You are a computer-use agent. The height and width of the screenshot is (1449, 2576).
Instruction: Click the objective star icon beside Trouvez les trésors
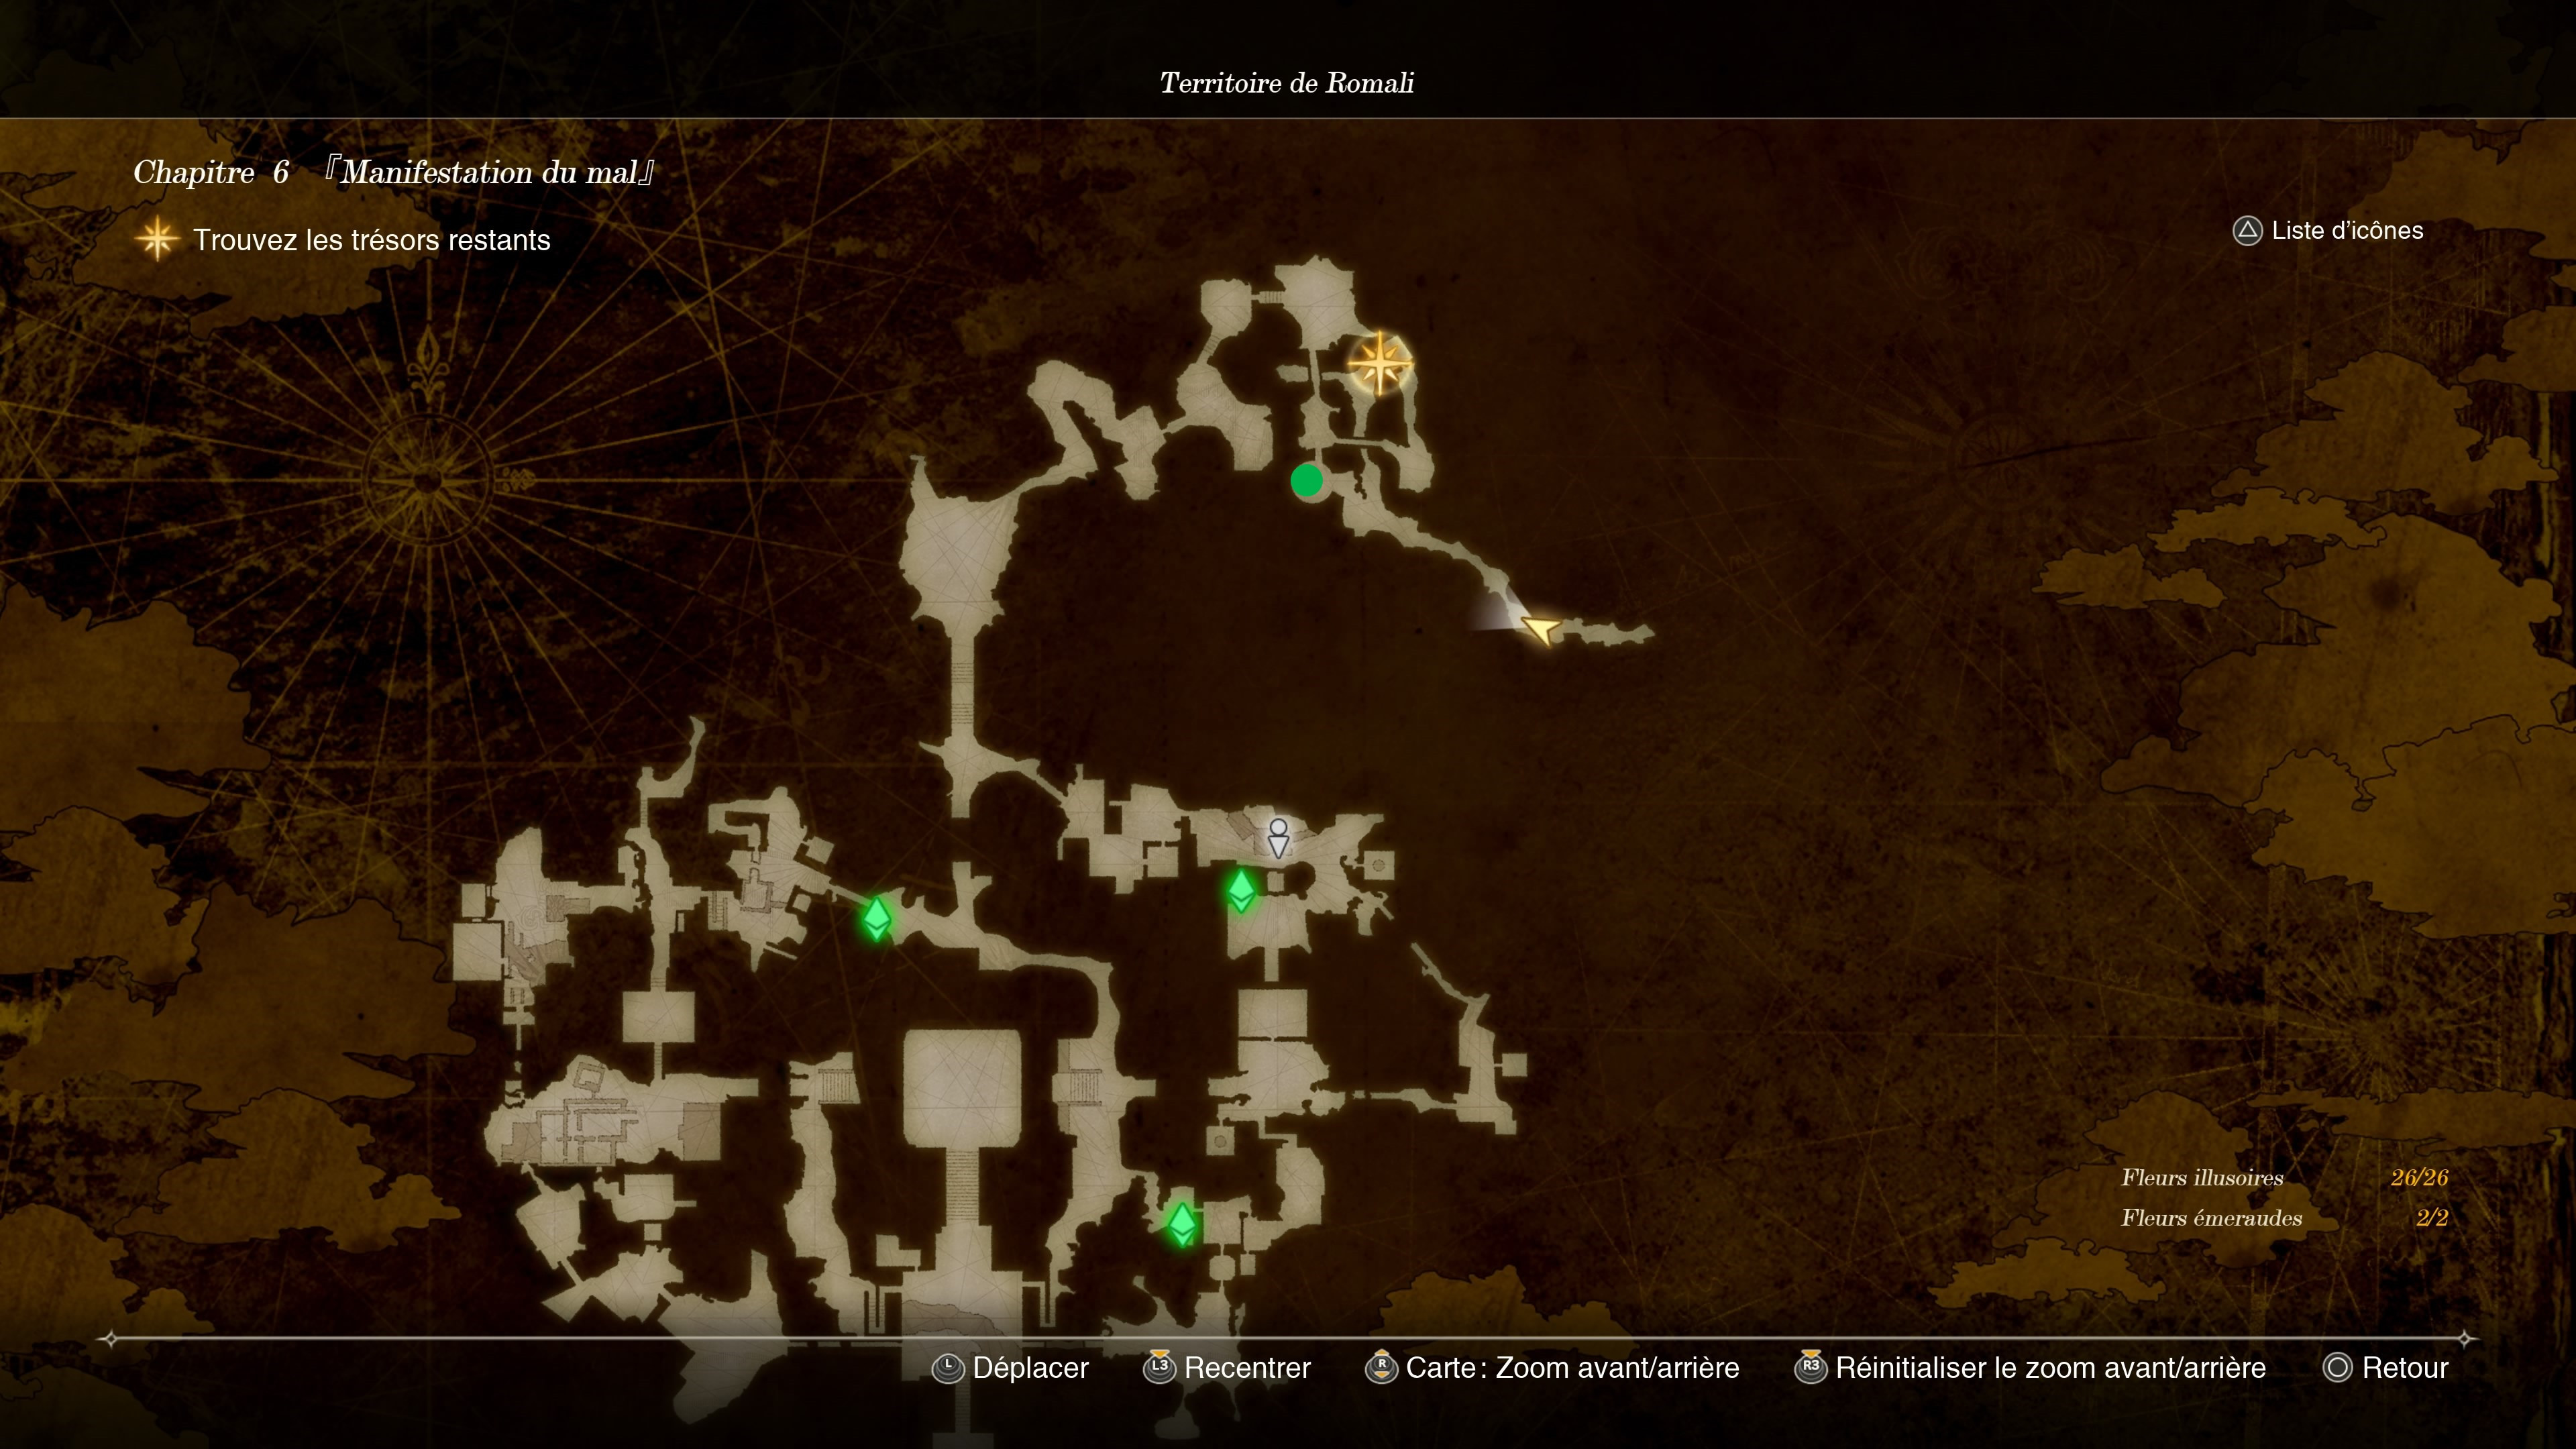157,240
